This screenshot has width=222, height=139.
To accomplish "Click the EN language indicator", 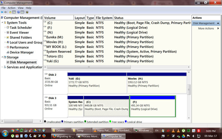I will coord(156,131).
